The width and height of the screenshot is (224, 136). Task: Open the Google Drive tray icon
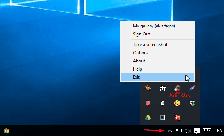148,118
